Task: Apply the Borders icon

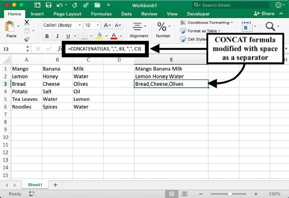Action: pos(84,36)
